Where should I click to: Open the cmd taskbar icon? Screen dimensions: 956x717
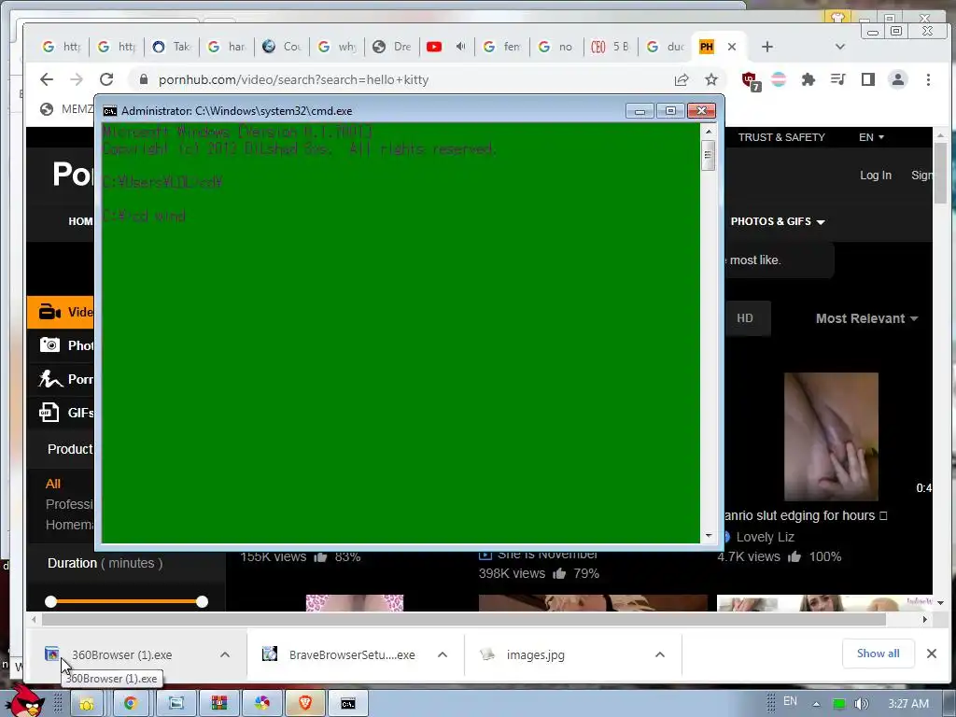coord(348,704)
